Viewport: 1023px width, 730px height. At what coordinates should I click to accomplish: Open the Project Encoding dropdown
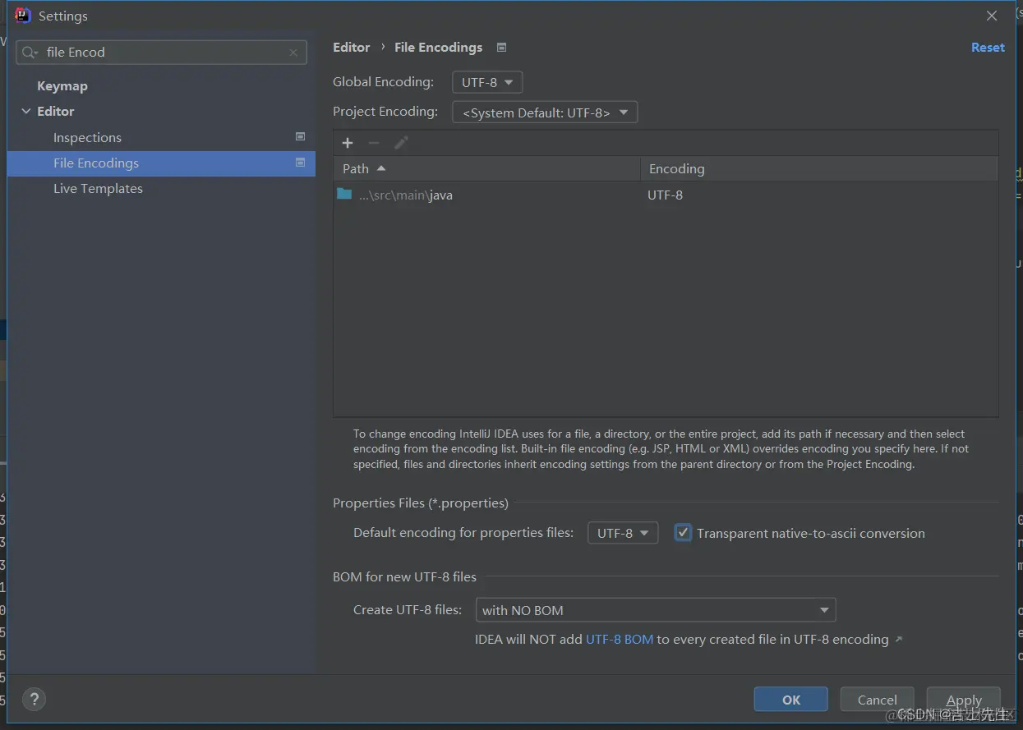click(545, 112)
